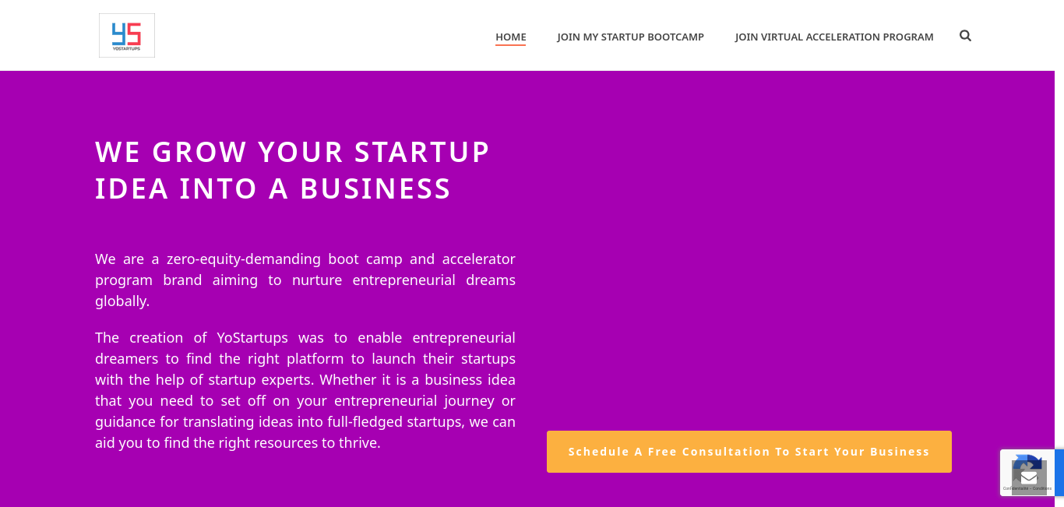Click empty purple area above consultation button
This screenshot has width=1064, height=507.
(748, 273)
